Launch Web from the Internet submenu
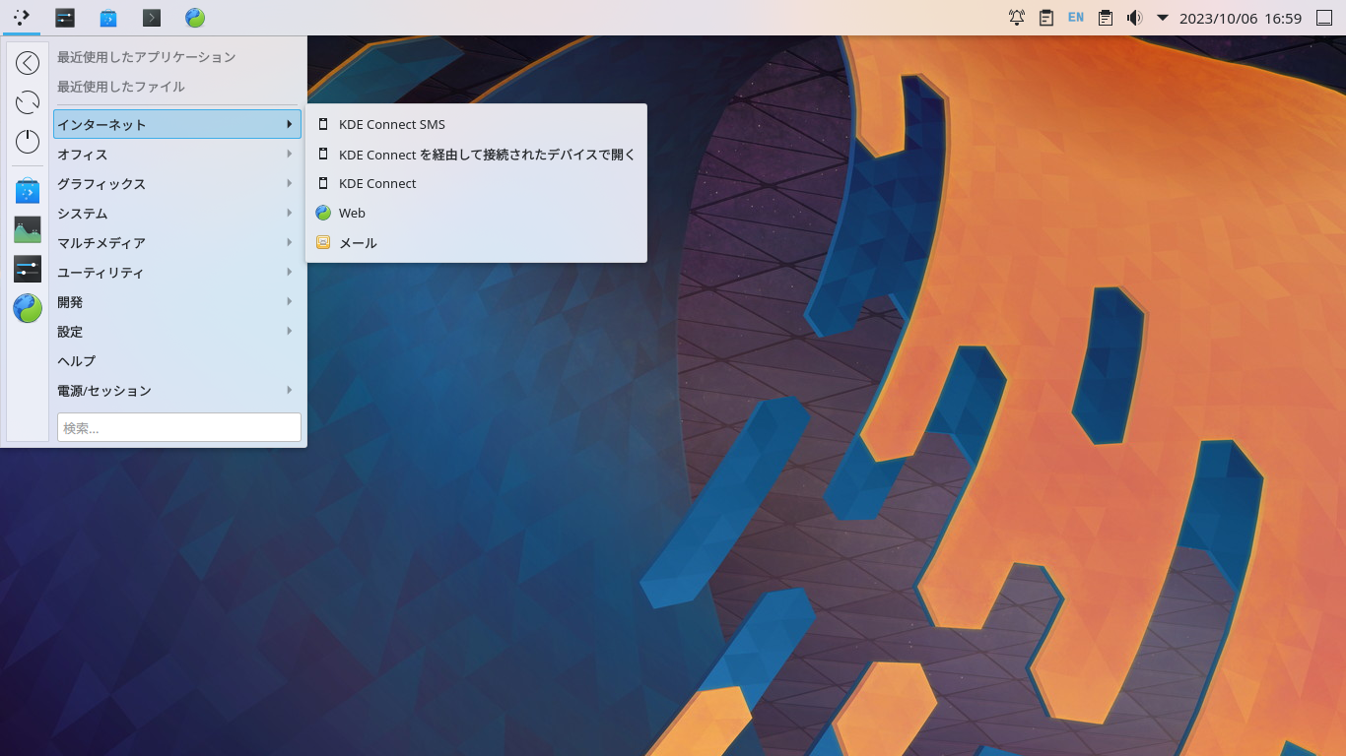 (x=476, y=213)
